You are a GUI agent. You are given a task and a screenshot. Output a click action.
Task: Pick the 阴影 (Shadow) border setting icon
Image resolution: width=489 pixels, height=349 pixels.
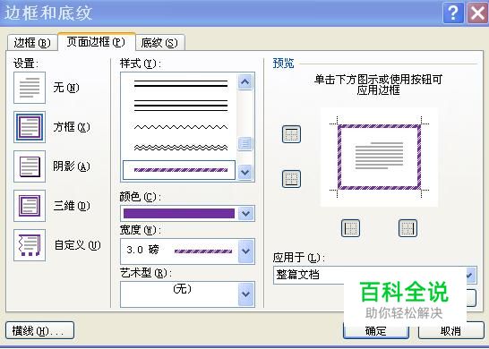coord(30,166)
